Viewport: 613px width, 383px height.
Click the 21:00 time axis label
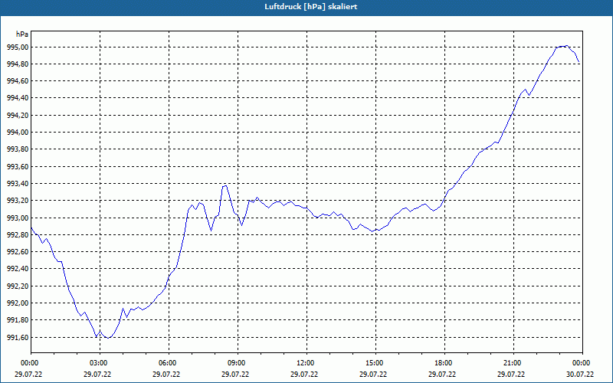pos(513,363)
